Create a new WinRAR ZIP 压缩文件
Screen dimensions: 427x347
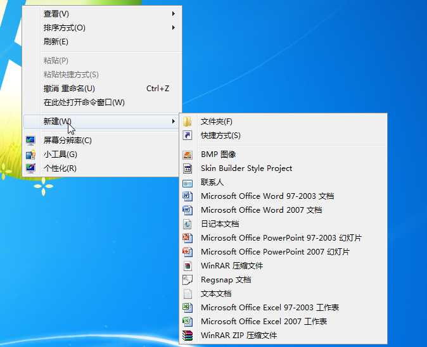click(283, 336)
